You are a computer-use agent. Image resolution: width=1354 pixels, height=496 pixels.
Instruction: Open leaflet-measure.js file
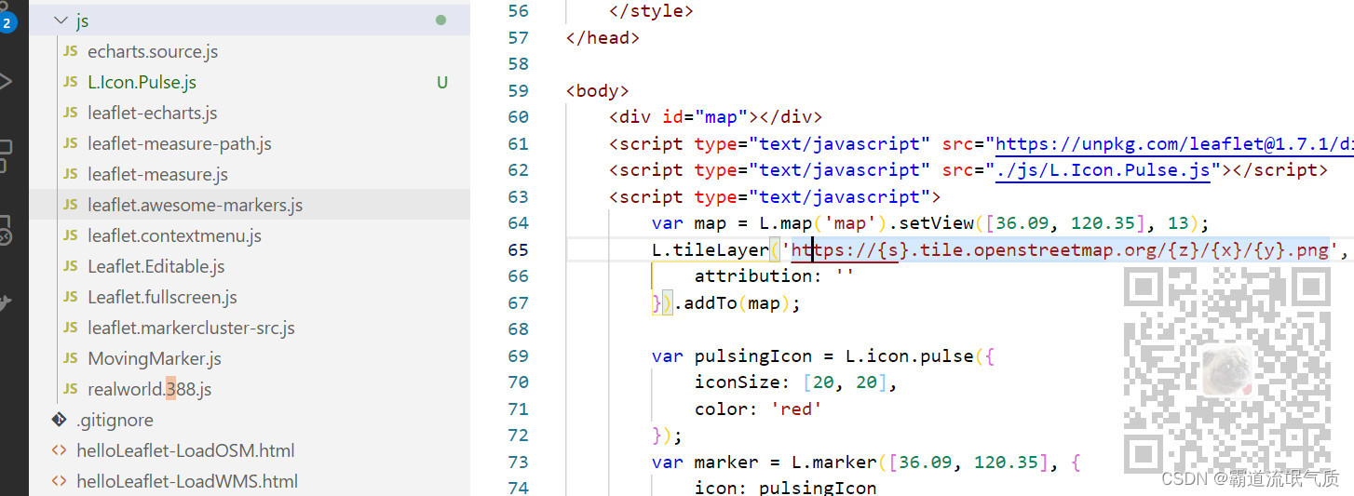[158, 175]
